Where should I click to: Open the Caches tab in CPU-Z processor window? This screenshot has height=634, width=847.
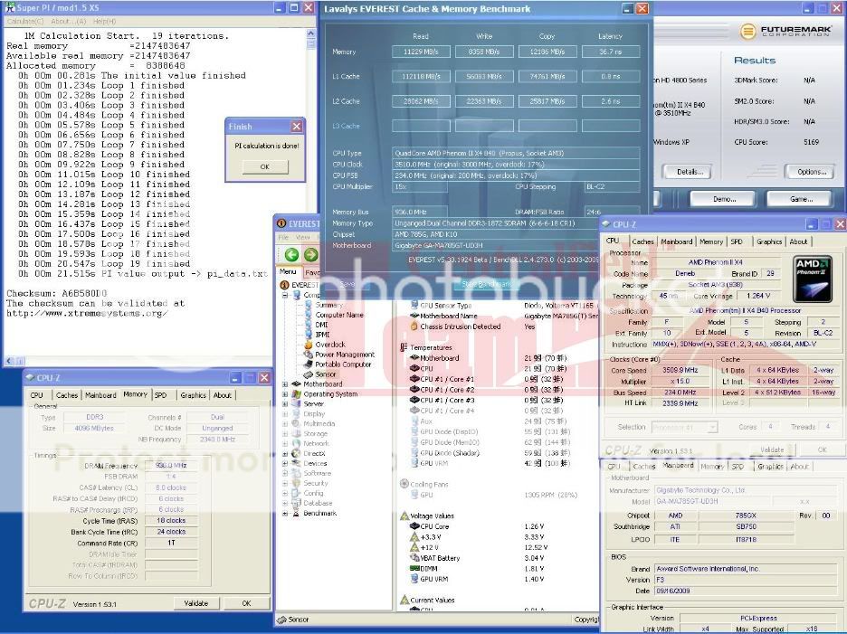(642, 241)
